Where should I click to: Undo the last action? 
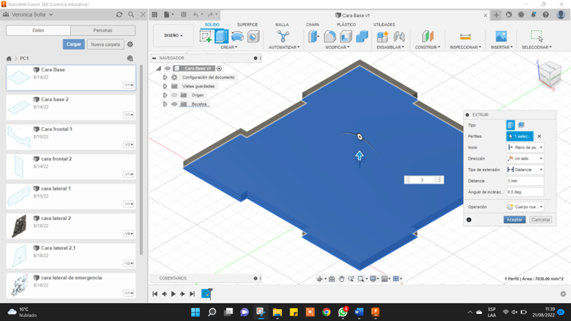pyautogui.click(x=196, y=15)
